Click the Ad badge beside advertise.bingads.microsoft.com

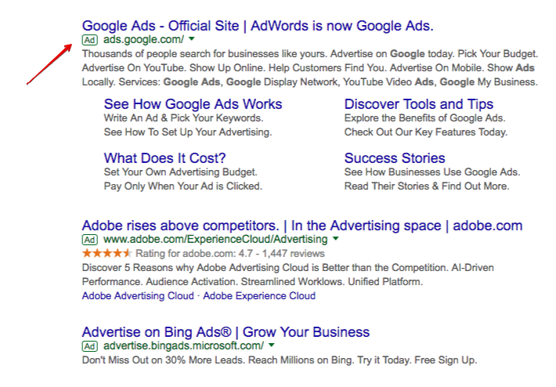[90, 345]
